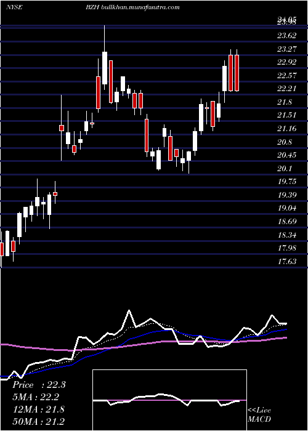The height and width of the screenshot is (431, 308).
Task: Click the 17.63 price axis label
Action: click(x=287, y=262)
